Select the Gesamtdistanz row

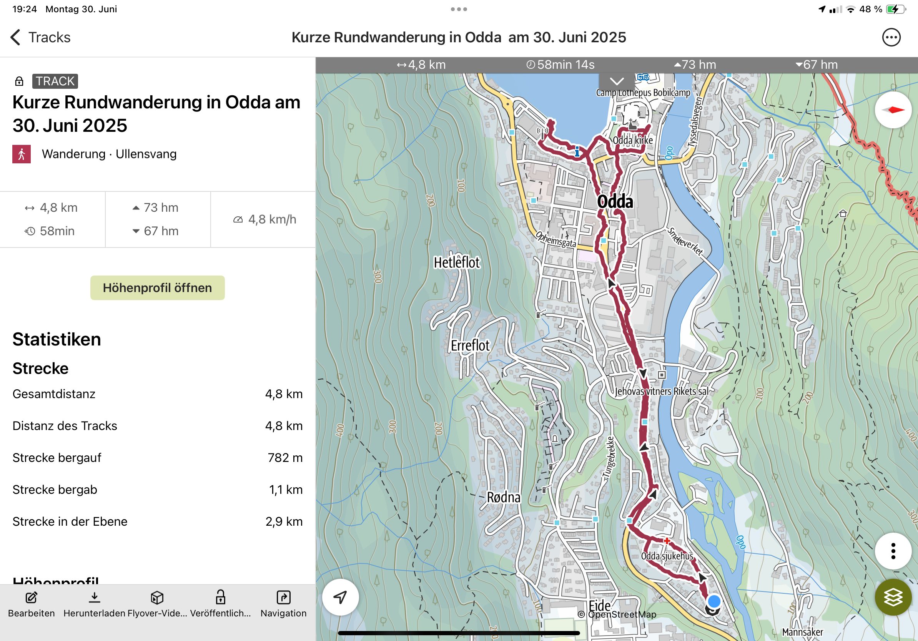tap(158, 394)
